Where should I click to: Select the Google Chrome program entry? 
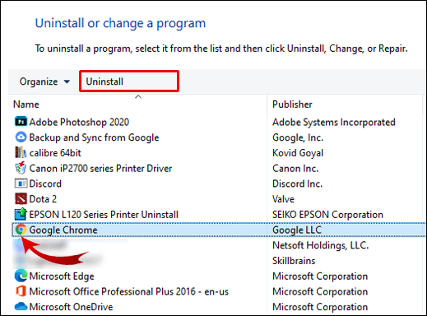[x=219, y=230]
